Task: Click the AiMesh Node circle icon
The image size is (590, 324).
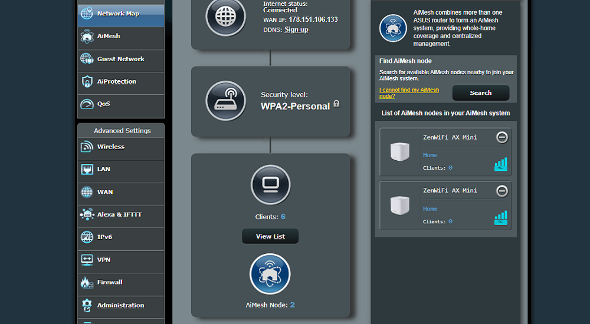Action: [x=270, y=274]
